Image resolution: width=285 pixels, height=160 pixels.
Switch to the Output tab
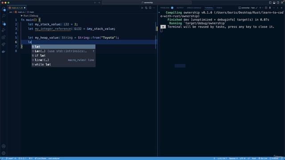tap(180, 8)
